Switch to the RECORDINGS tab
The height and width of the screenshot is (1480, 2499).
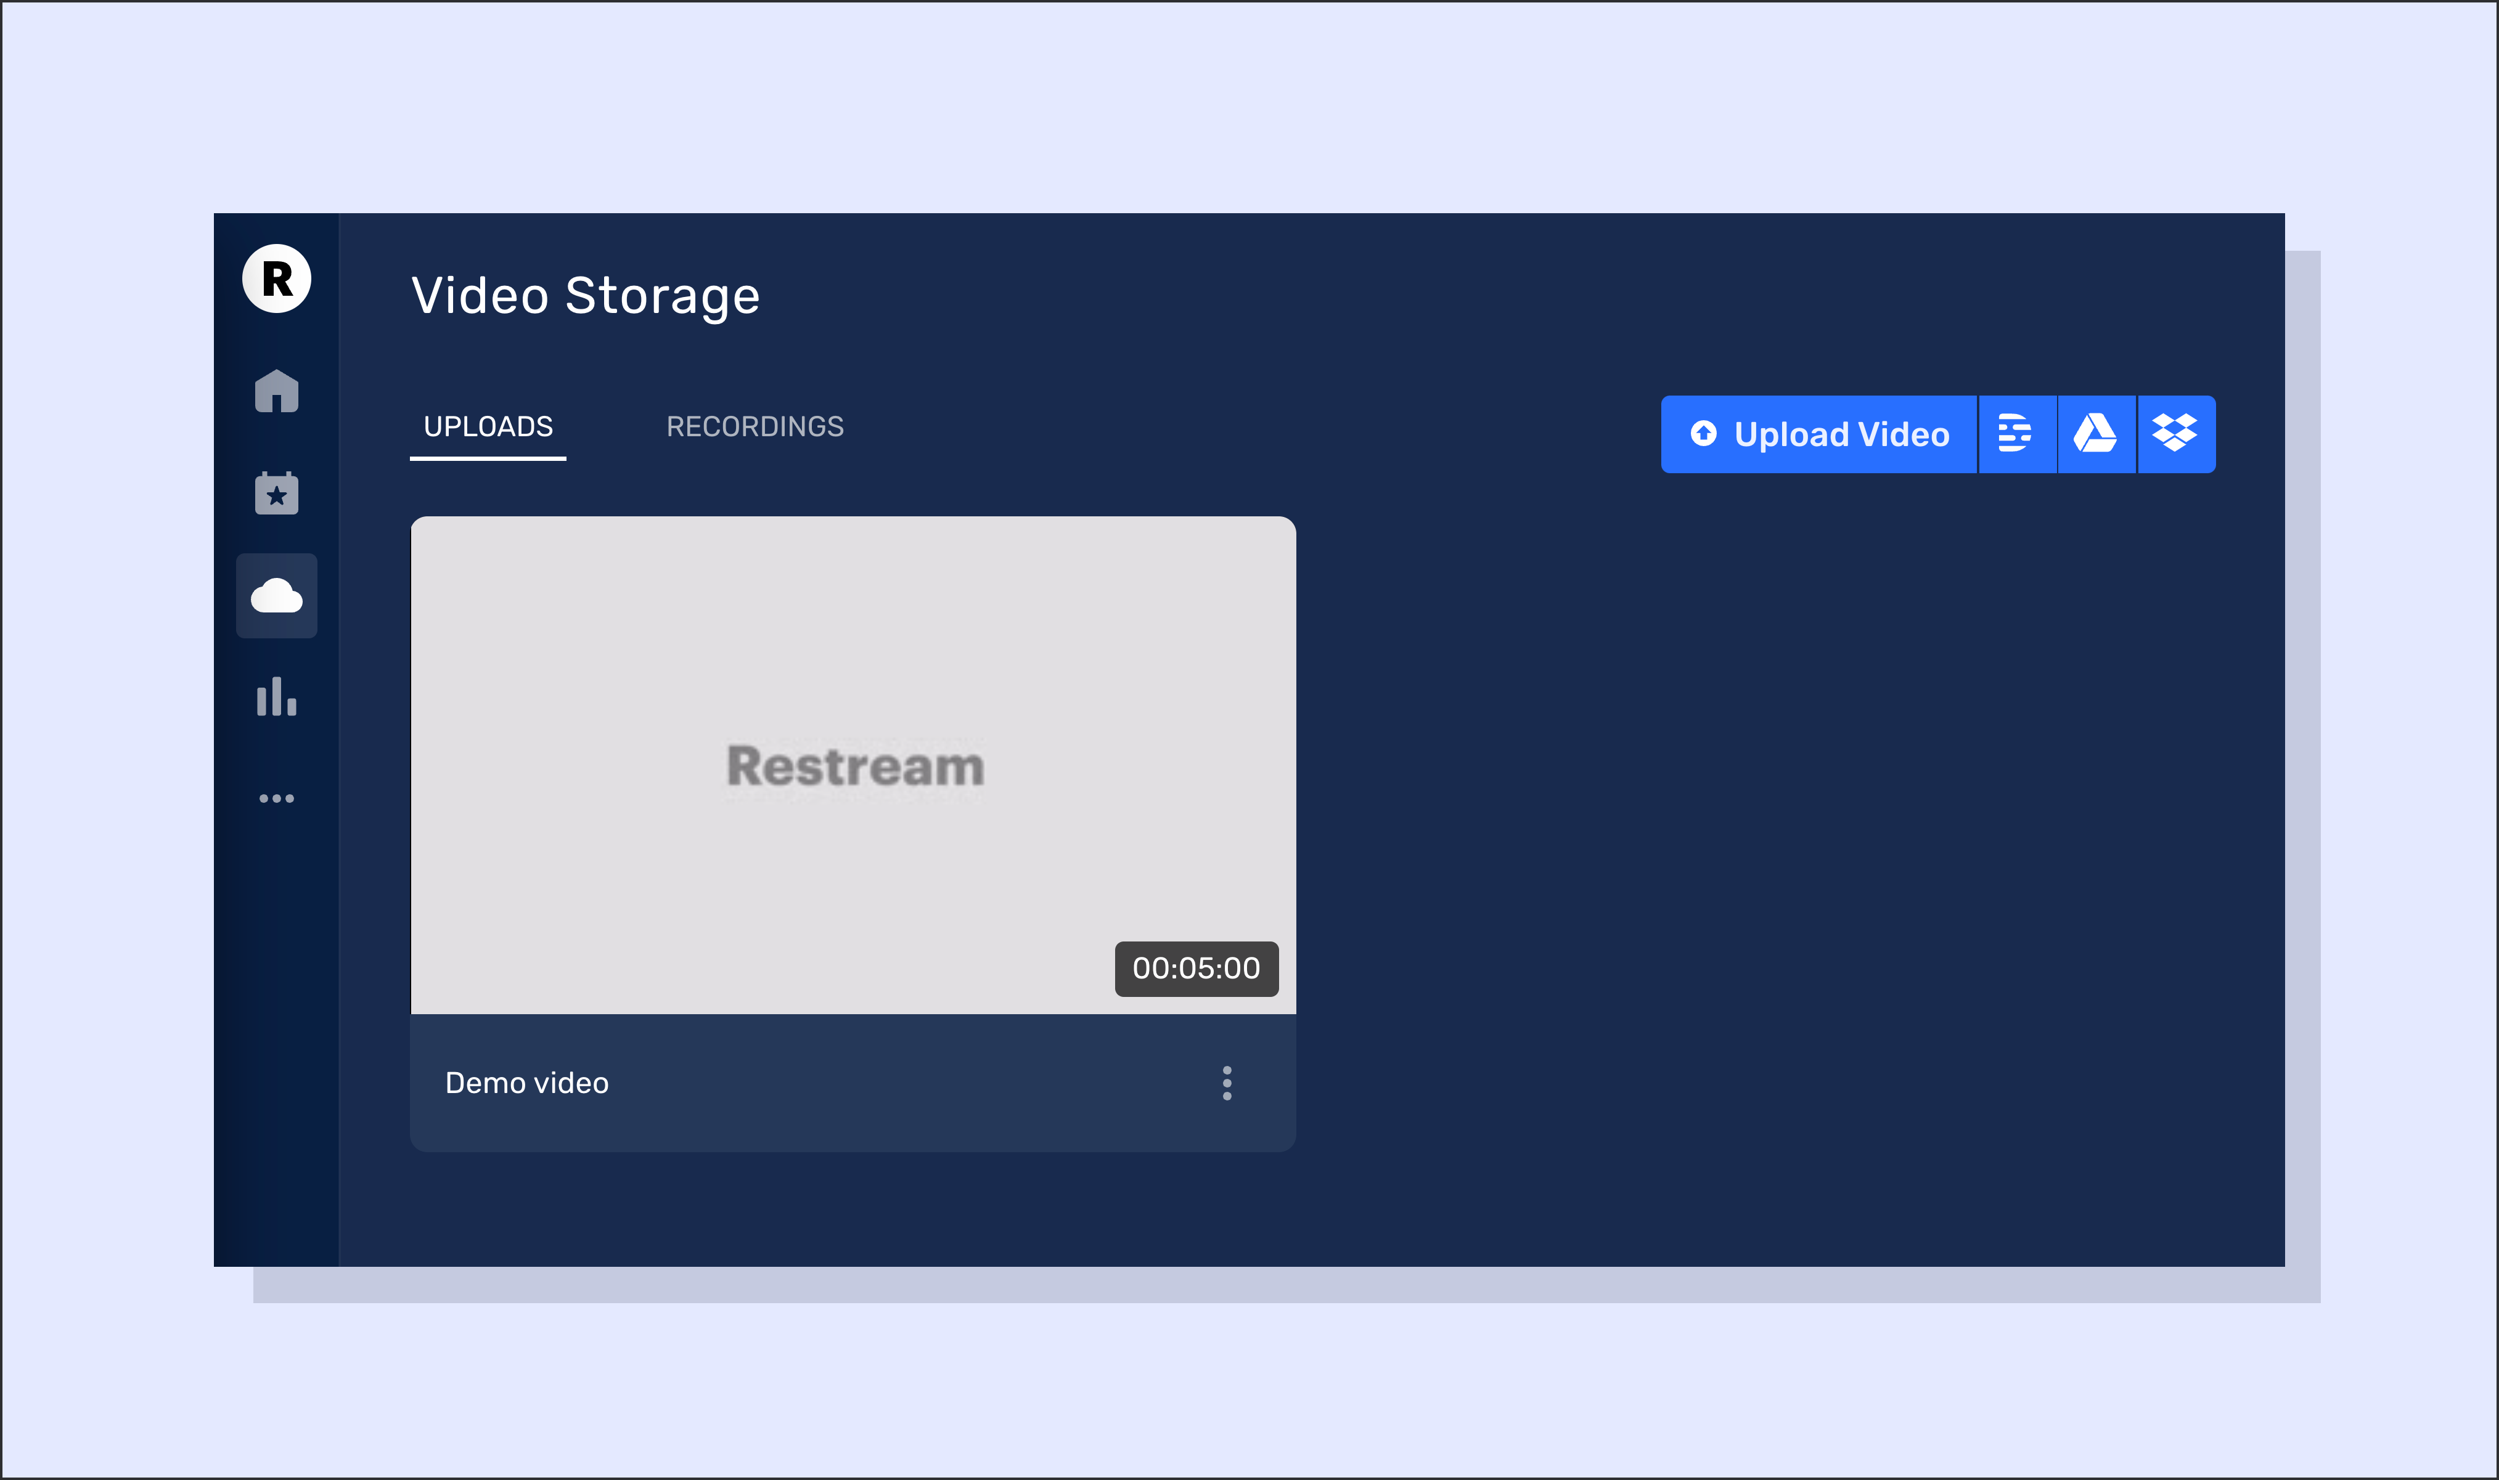click(755, 427)
